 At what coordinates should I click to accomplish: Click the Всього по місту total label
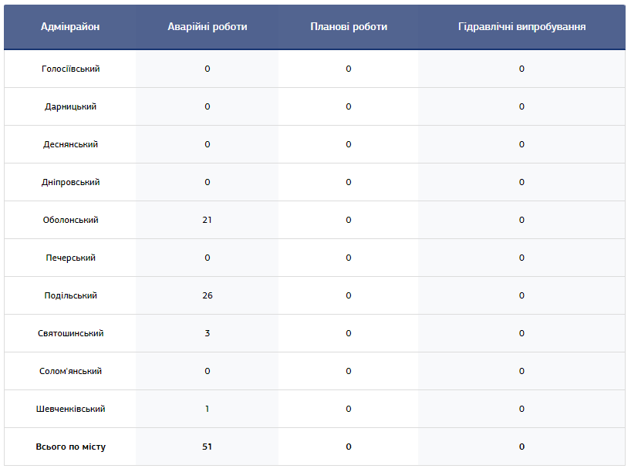point(70,447)
